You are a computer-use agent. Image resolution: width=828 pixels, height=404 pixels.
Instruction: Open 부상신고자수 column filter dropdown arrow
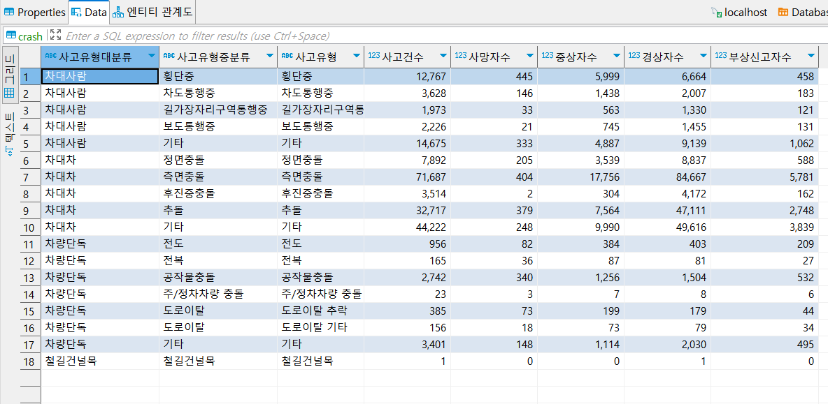(811, 57)
